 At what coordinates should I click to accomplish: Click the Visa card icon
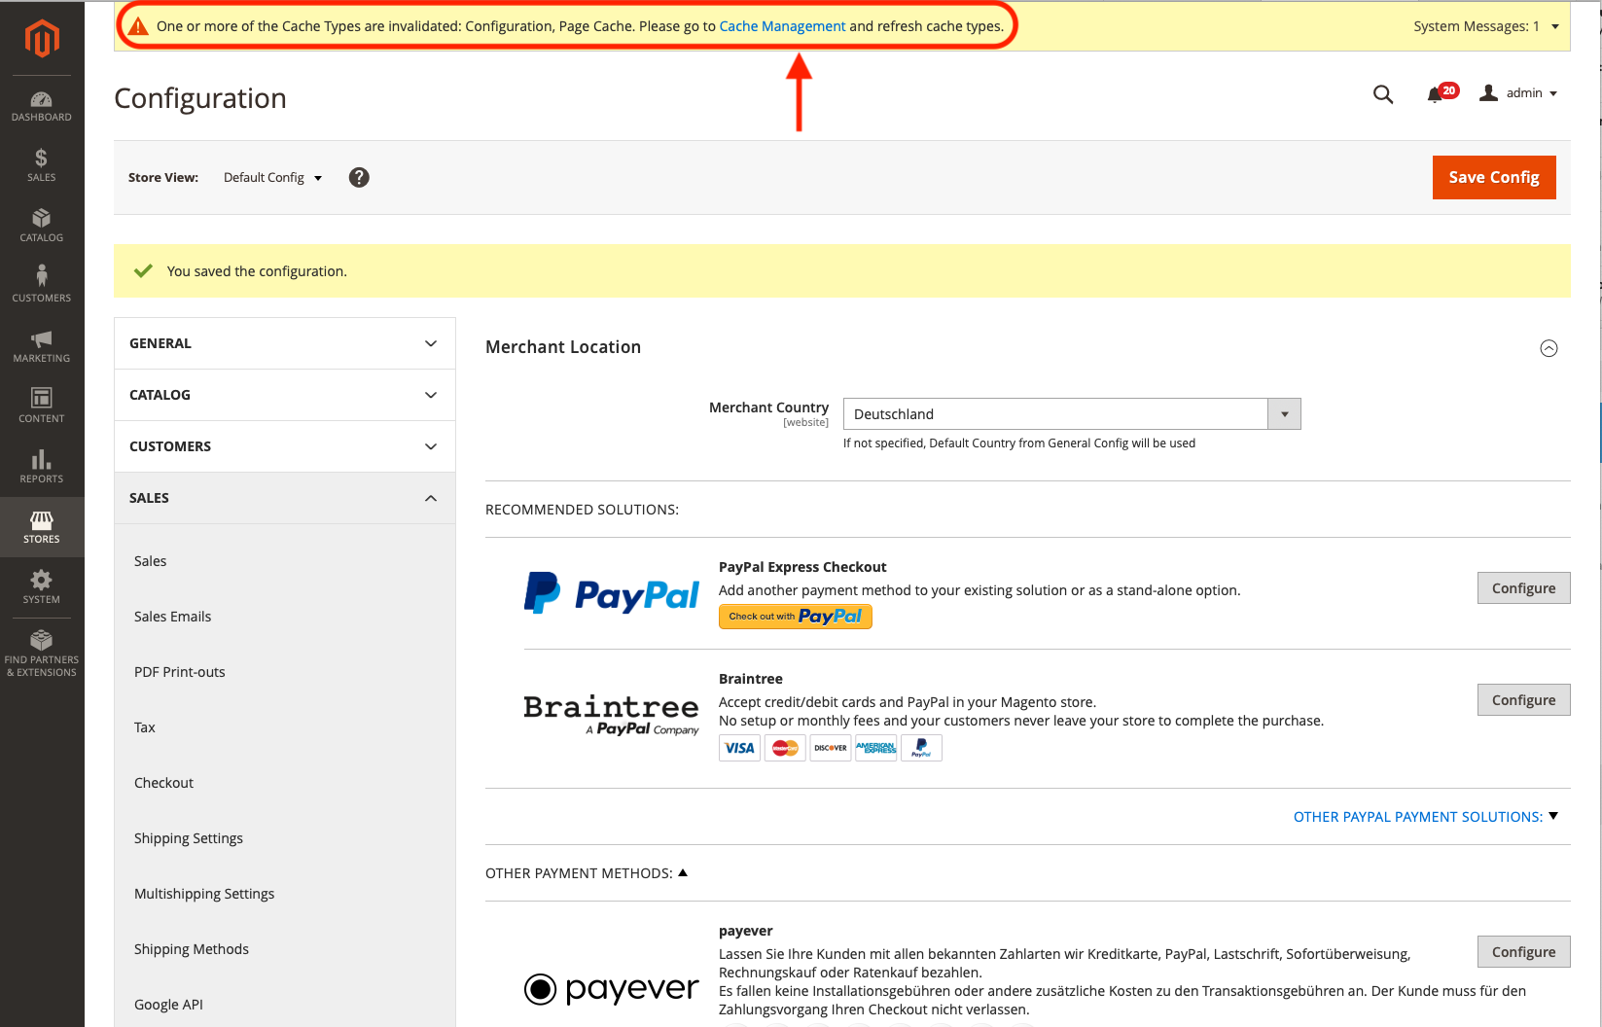[740, 748]
